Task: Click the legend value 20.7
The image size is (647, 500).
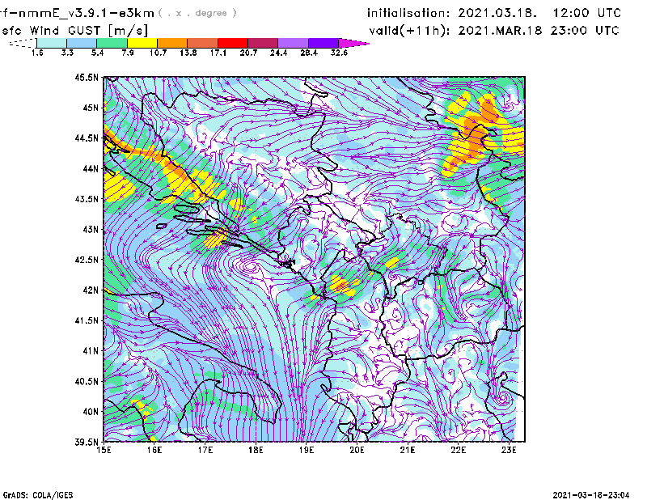Action: (x=248, y=53)
